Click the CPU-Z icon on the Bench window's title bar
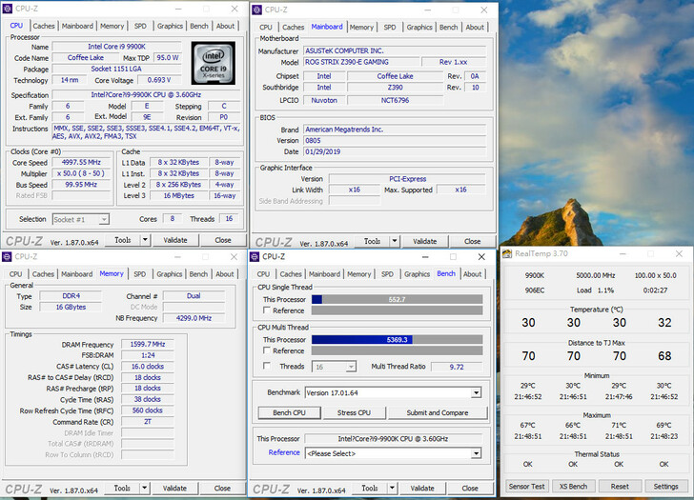The image size is (694, 500). pyautogui.click(x=255, y=256)
